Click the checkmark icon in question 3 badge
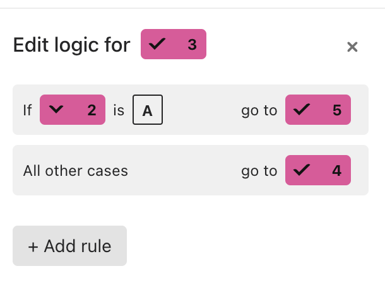The width and height of the screenshot is (385, 300). click(x=157, y=44)
